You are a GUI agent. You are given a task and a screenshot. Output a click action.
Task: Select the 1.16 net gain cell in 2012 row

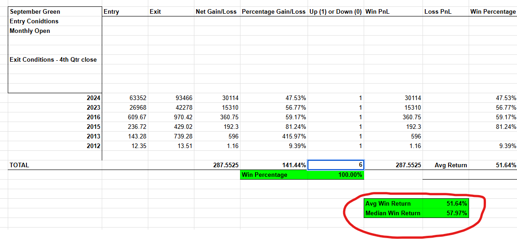217,146
